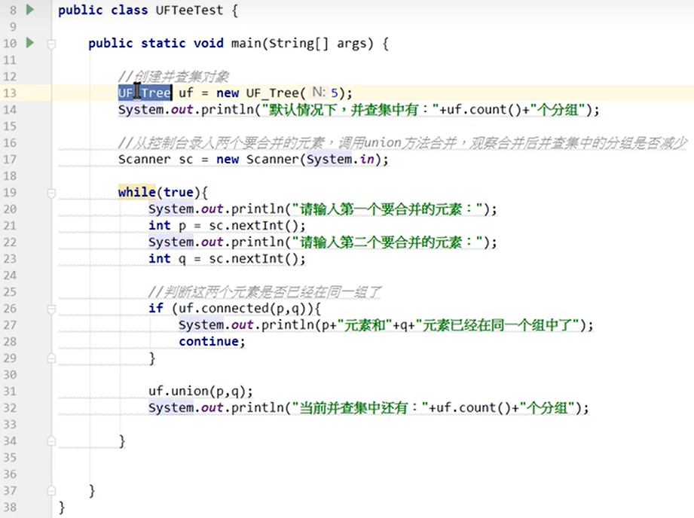Click the 'while' keyword on line 19
The height and width of the screenshot is (518, 694).
click(136, 193)
